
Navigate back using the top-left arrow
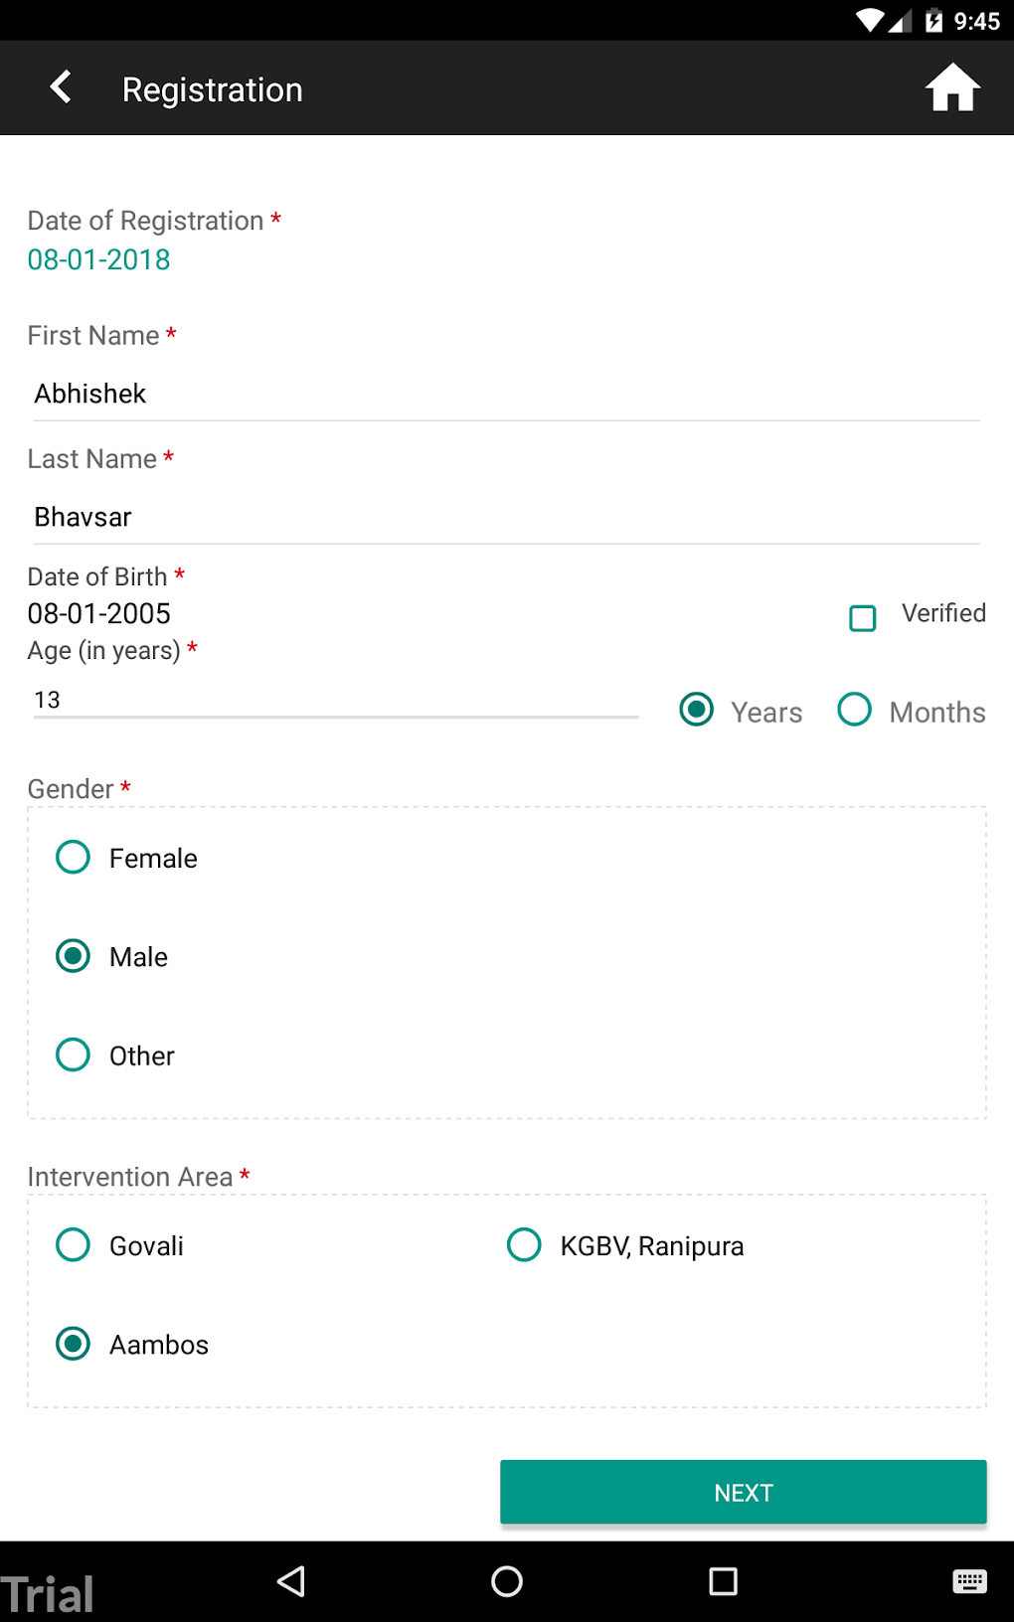tap(61, 86)
